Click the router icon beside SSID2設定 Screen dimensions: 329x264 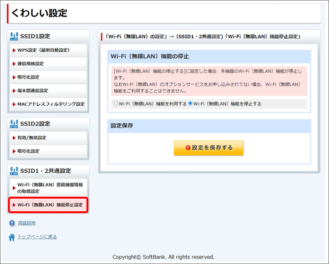(x=14, y=124)
